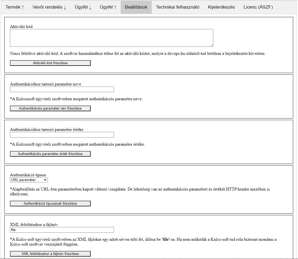
Task: Click the 'Authentikációhoz tartozó paraméter neve' label
Action: [45, 84]
